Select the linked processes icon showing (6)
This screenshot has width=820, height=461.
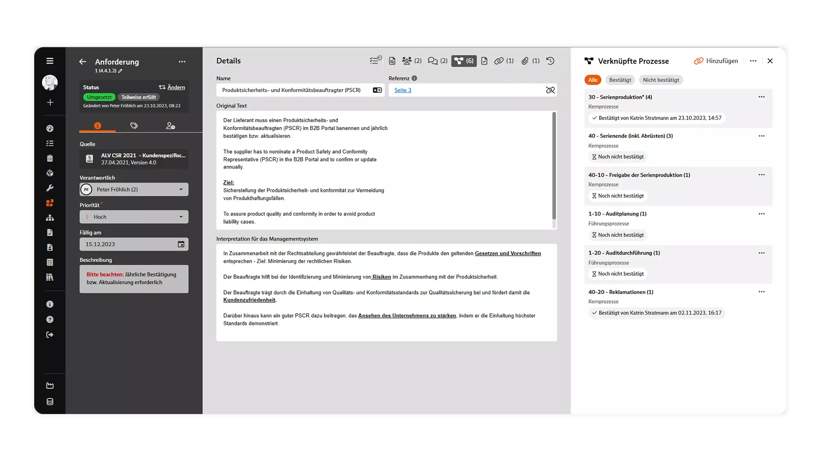coord(463,61)
